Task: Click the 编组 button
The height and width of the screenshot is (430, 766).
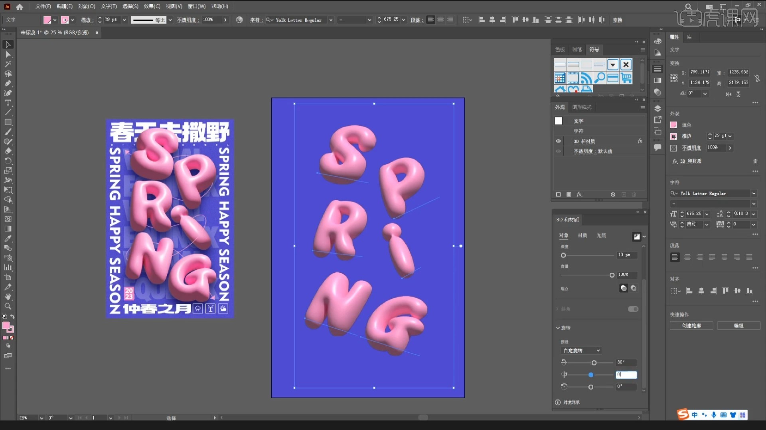Action: tap(738, 325)
